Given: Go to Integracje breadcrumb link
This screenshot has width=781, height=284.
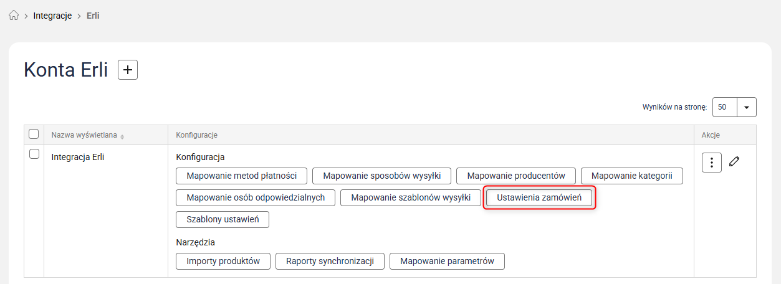Looking at the screenshot, I should pos(53,16).
